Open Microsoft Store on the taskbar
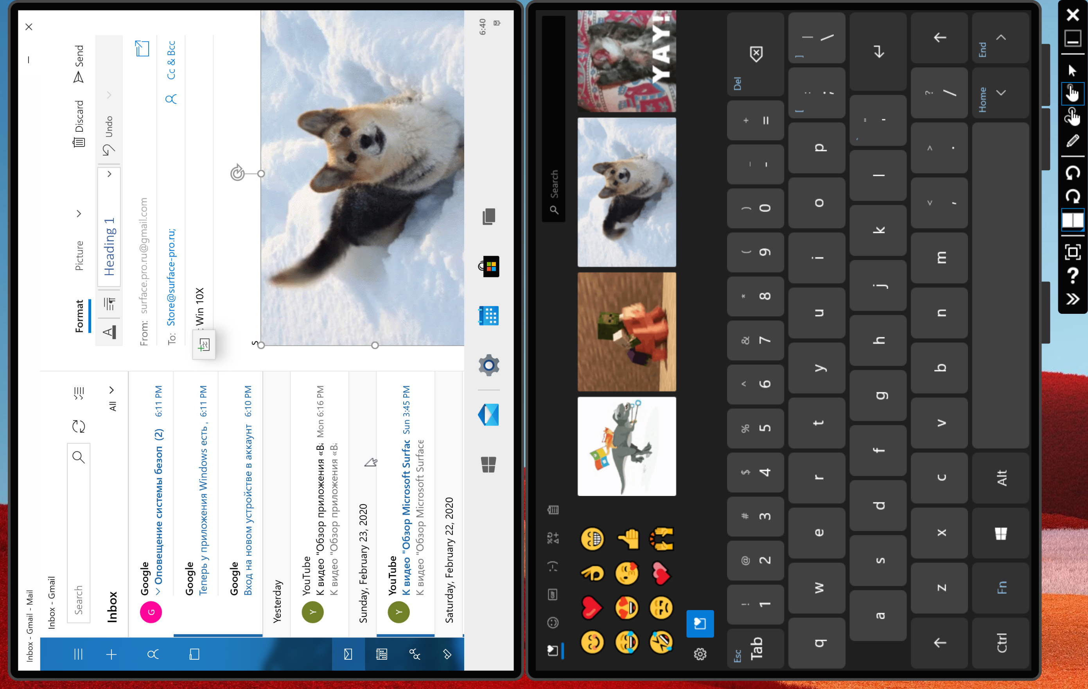1088x689 pixels. (488, 267)
